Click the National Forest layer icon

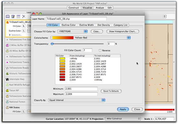(7, 102)
